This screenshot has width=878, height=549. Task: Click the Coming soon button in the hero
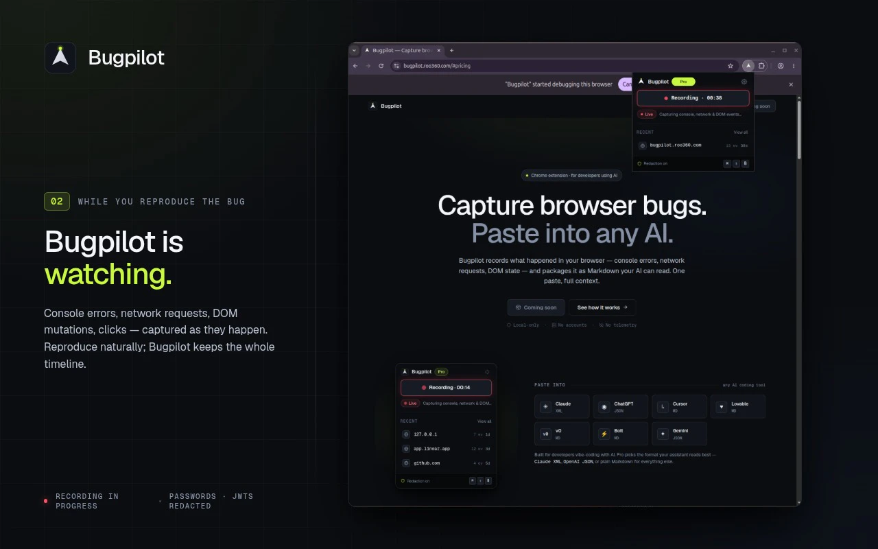[536, 307]
